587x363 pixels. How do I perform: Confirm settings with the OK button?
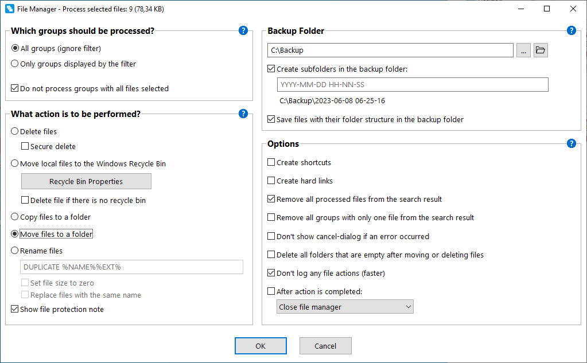pos(261,345)
